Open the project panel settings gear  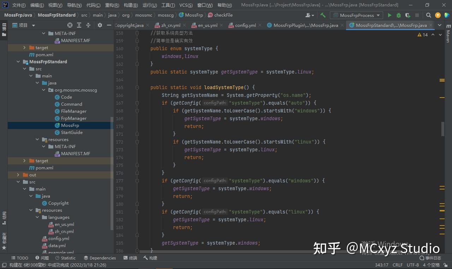[100, 25]
